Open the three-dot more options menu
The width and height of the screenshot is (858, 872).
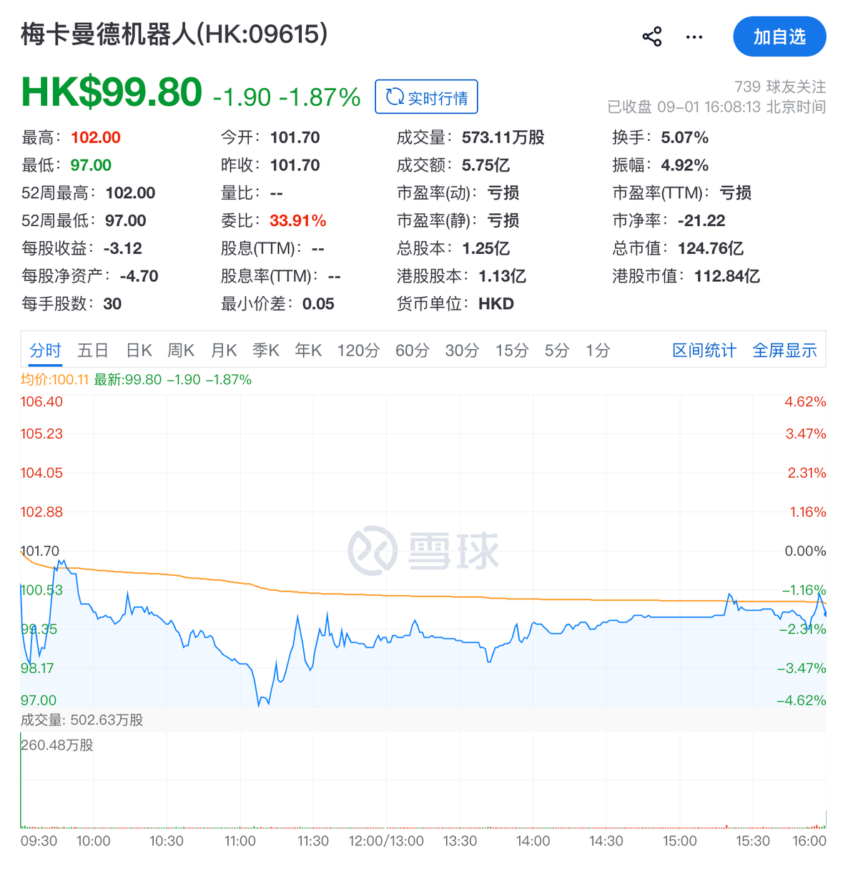[x=694, y=37]
